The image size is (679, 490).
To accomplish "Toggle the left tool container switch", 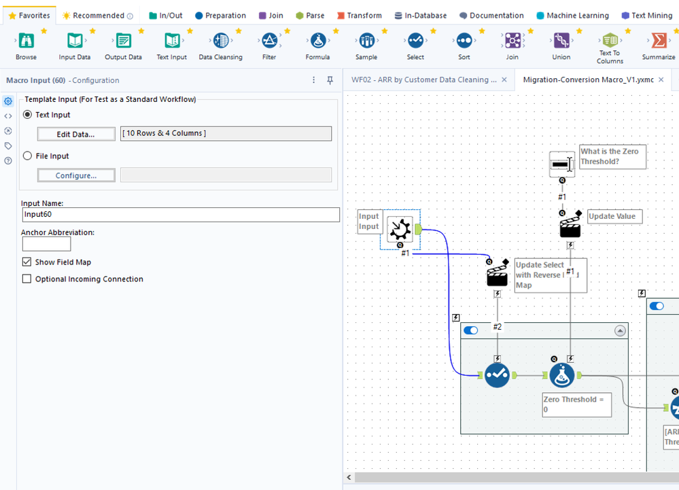I will [470, 331].
